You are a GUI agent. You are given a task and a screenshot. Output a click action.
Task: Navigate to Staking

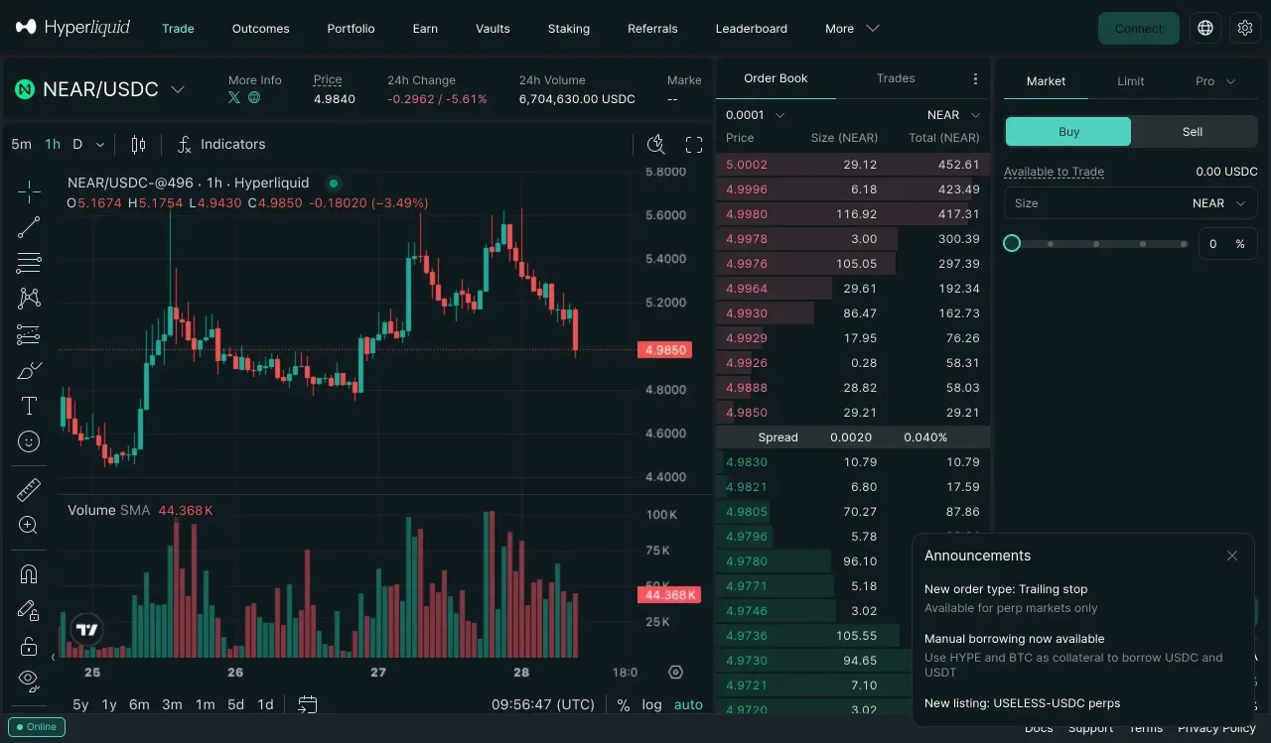568,29
